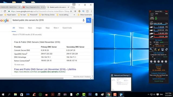Show overflow bookmarks chevron
Viewport: 173px width, 97px height.
click(74, 15)
